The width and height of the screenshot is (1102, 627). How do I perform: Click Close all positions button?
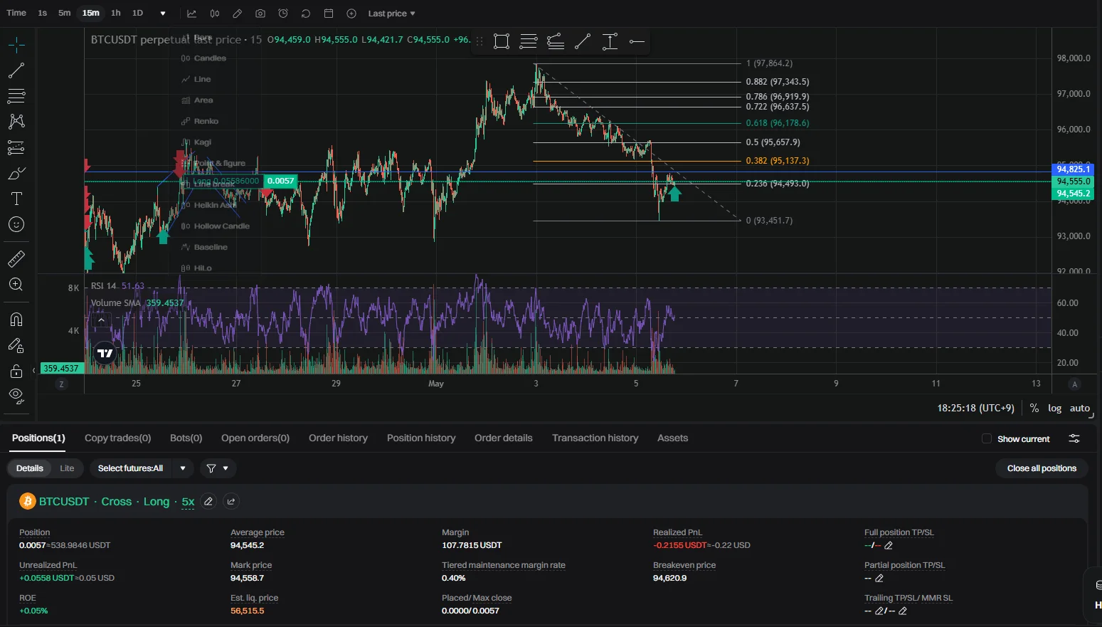coord(1042,468)
